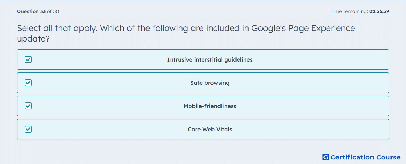Choose the Safe browsing answer label
The width and height of the screenshot is (406, 164).
(x=210, y=83)
